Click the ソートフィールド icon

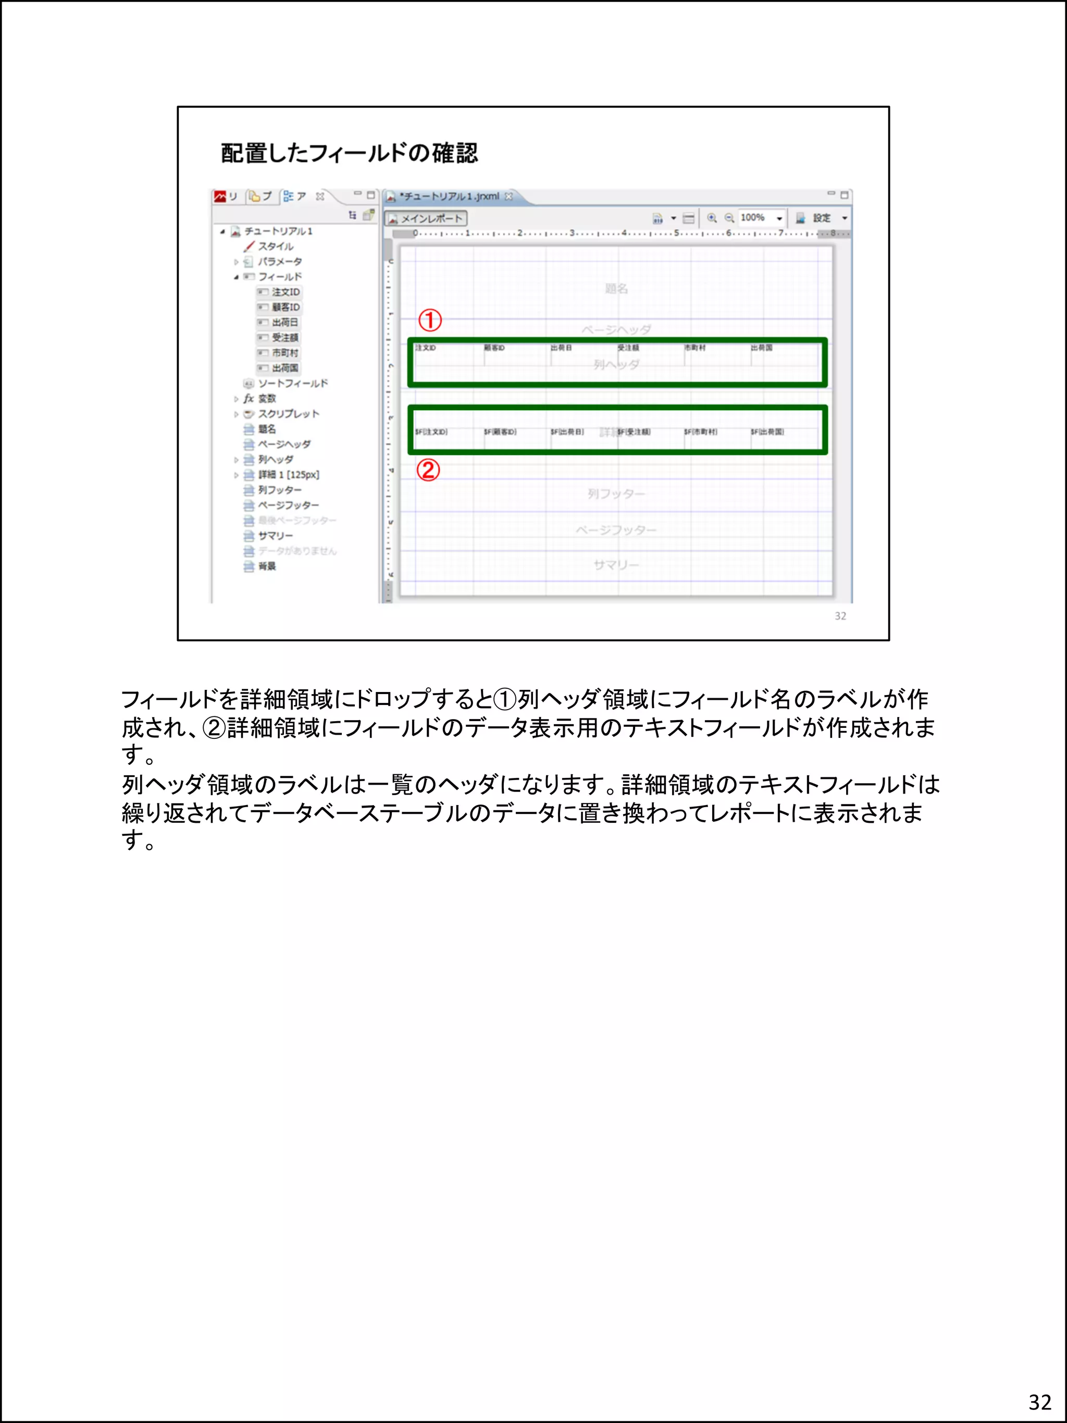pyautogui.click(x=249, y=383)
